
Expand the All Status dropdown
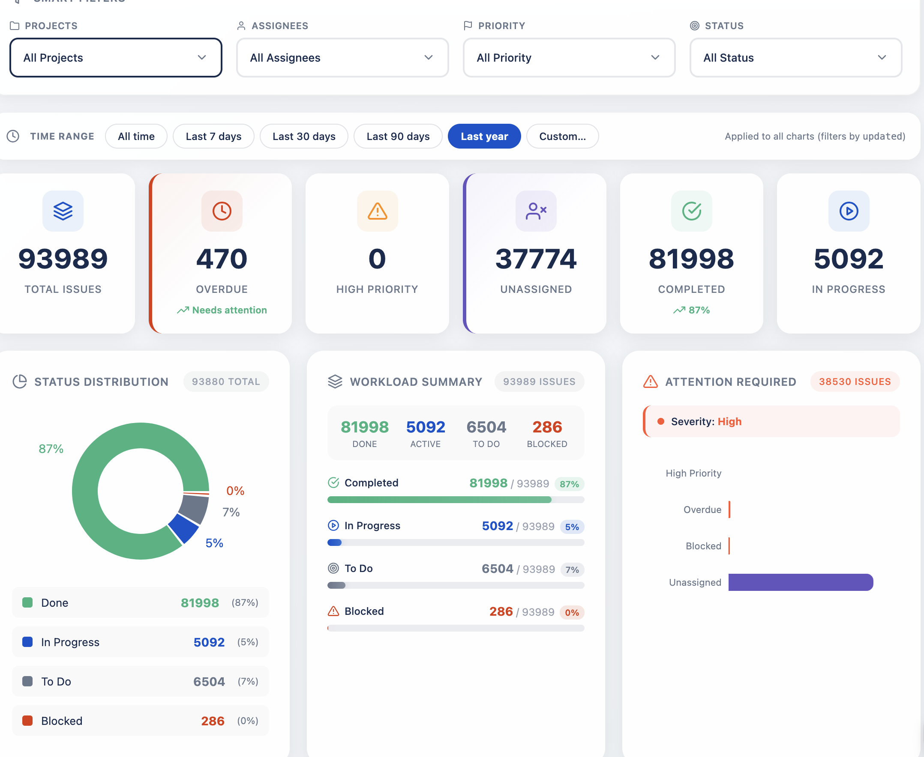coord(796,57)
